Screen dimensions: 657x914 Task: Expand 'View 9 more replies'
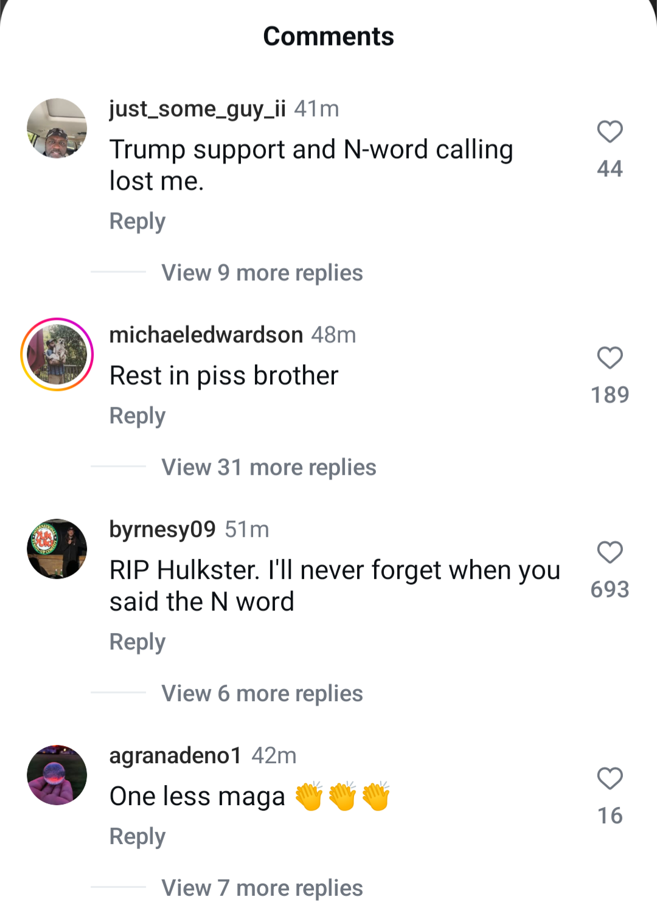click(x=262, y=273)
